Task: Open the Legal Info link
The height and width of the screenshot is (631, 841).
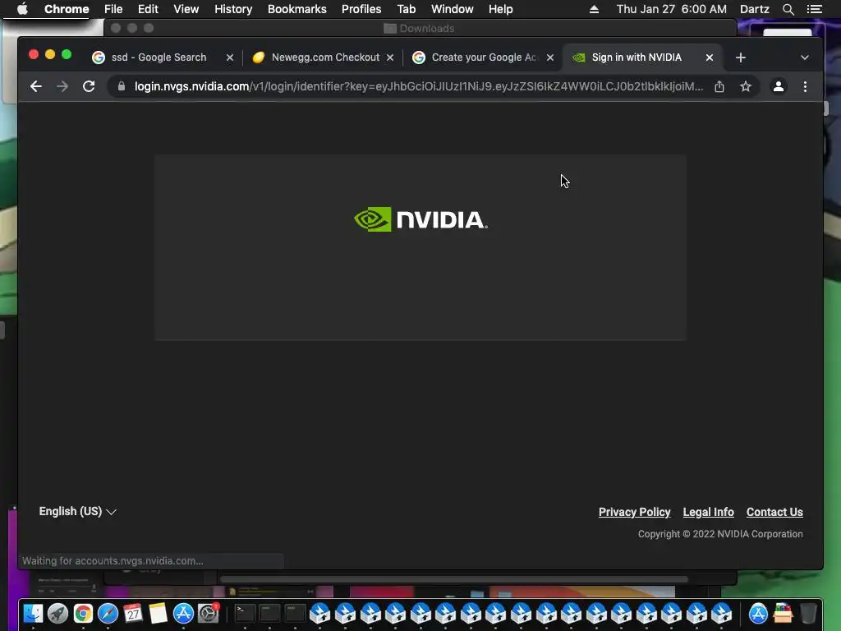Action: coord(708,512)
